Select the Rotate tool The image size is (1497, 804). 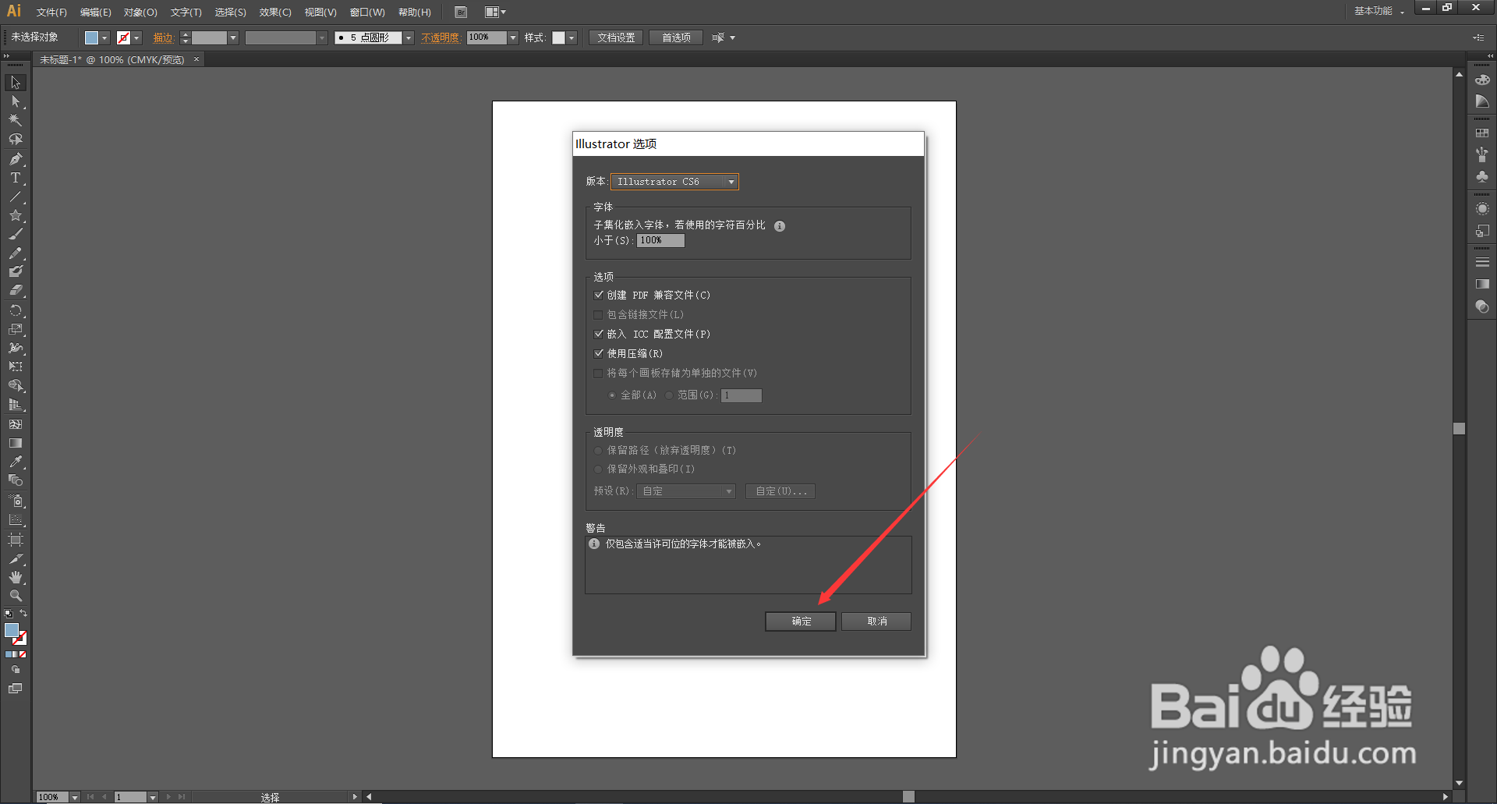(x=16, y=310)
